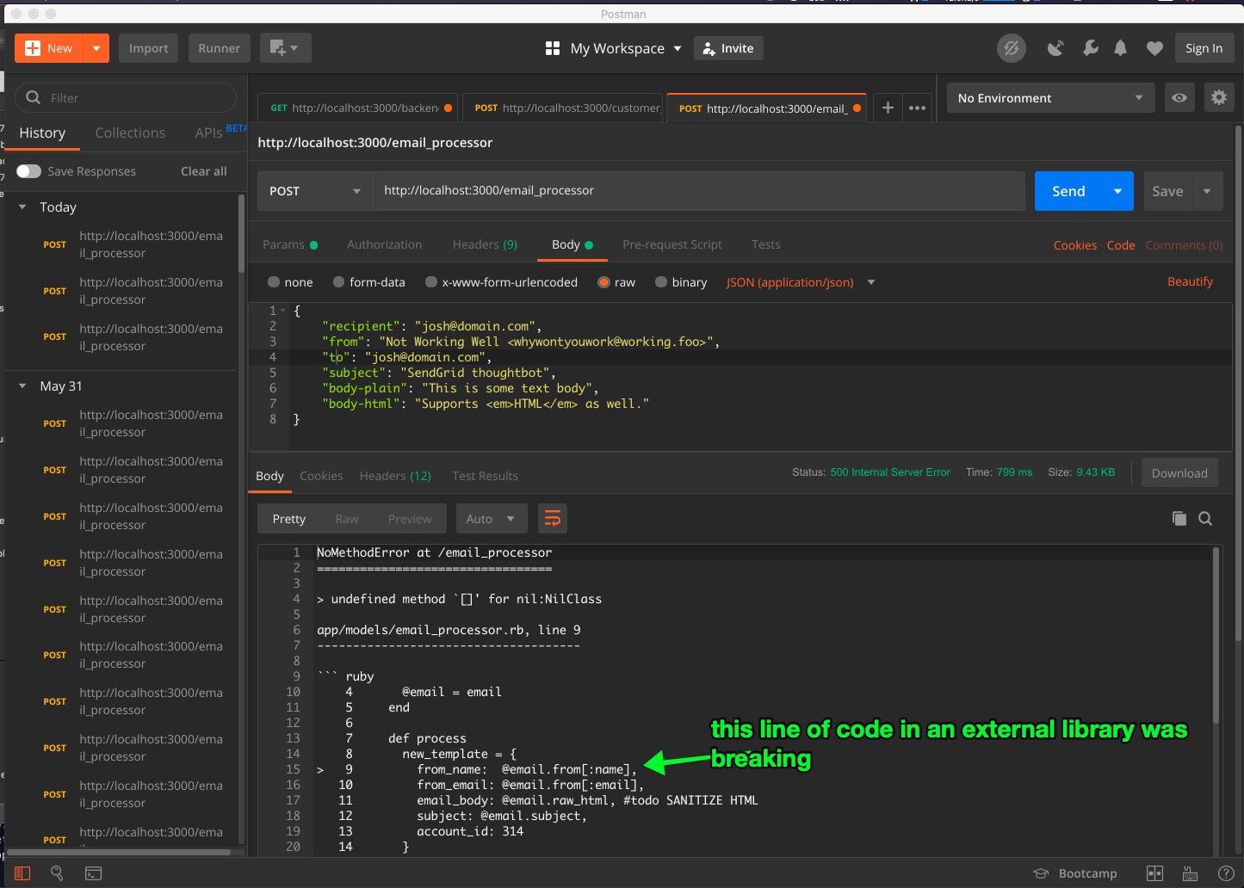Open the No Environment dropdown
Screen dimensions: 1244x888
tap(1050, 98)
